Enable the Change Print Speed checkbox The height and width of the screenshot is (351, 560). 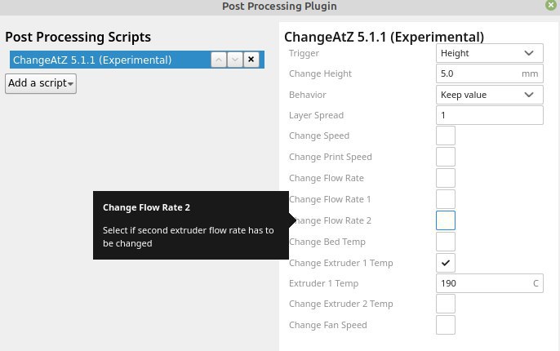446,158
